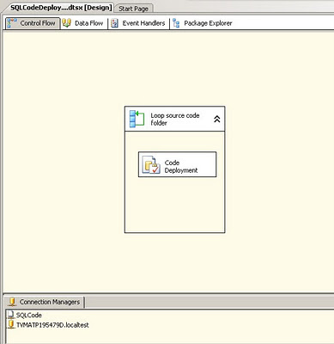The width and height of the screenshot is (334, 344).
Task: Click the Control Flow tab icon
Action: (x=12, y=23)
